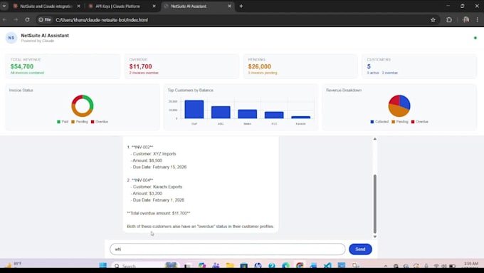
Task: Close the API Keys Claude Platform tab
Action: [154, 6]
